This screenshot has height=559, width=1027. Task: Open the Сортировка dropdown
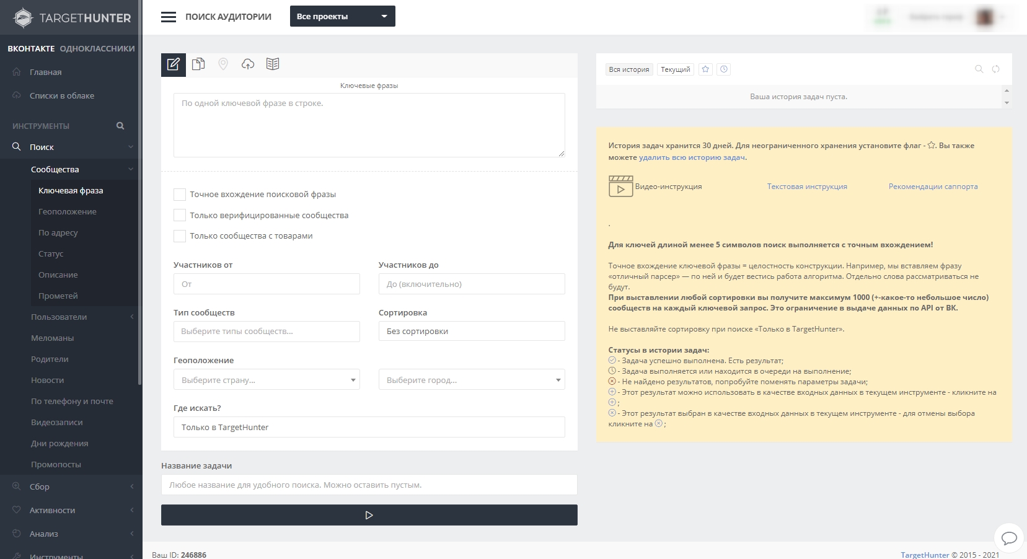click(x=472, y=332)
